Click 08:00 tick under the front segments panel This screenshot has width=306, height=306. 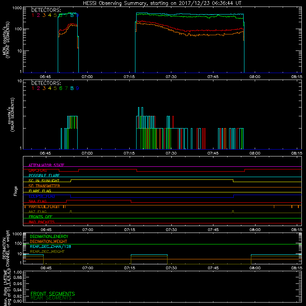point(255,77)
